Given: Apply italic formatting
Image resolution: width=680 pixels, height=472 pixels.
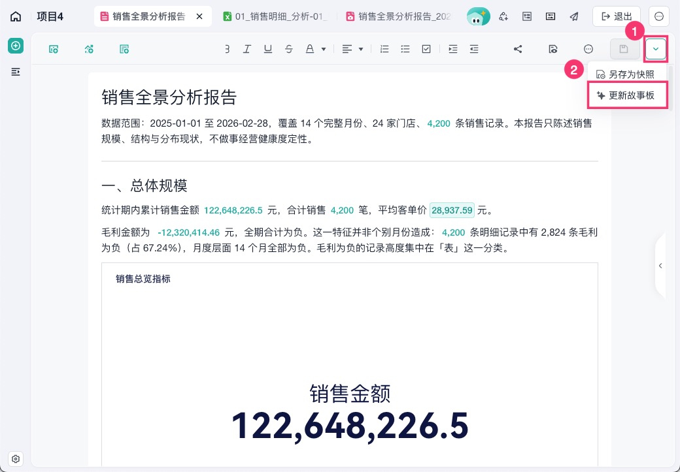Looking at the screenshot, I should point(246,49).
